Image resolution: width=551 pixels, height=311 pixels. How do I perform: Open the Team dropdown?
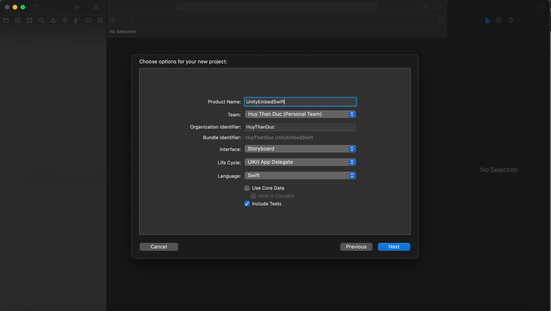300,114
